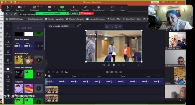Expand the Events and holidays row arrow

39,74
